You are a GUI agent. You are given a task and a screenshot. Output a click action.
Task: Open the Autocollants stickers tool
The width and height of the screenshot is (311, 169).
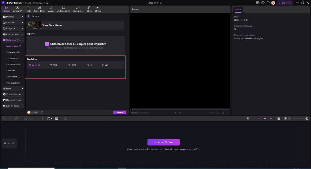click(x=63, y=9)
